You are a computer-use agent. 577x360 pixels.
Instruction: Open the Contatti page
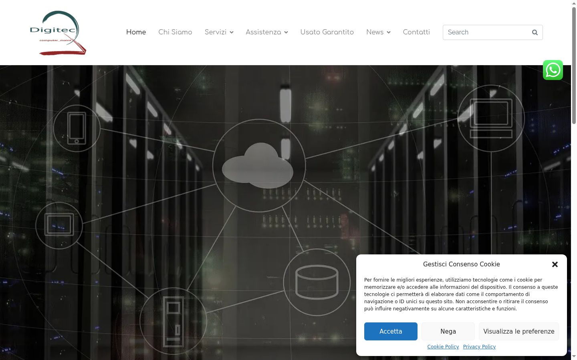tap(416, 32)
